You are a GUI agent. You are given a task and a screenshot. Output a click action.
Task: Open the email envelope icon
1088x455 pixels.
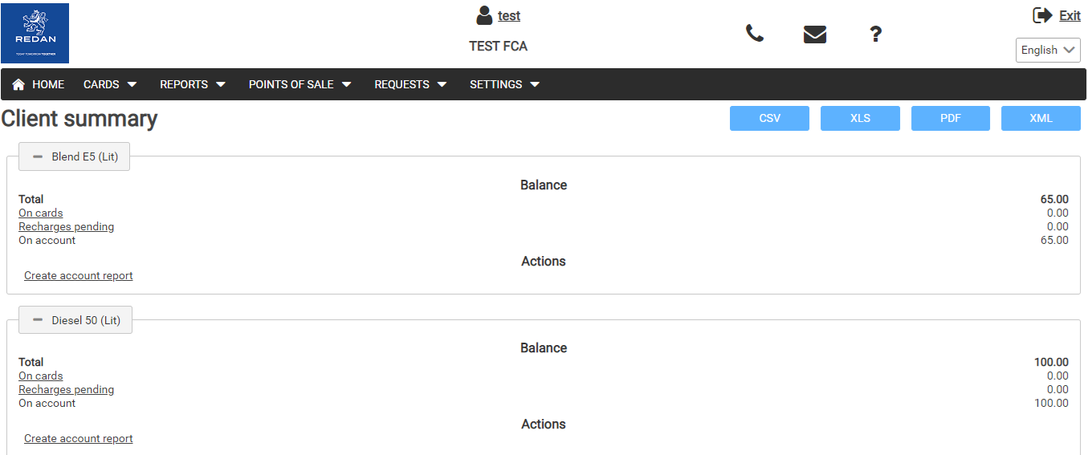tap(814, 35)
